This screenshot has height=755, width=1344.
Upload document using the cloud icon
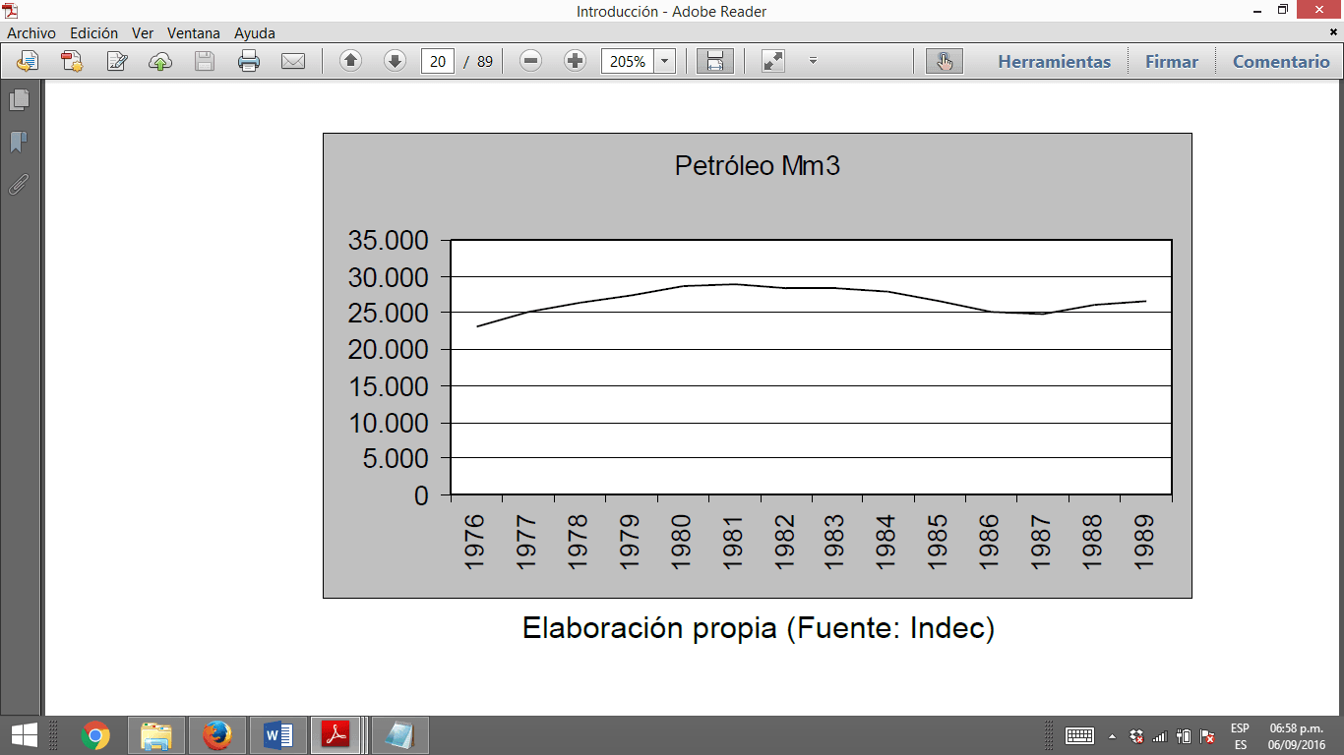tap(160, 60)
